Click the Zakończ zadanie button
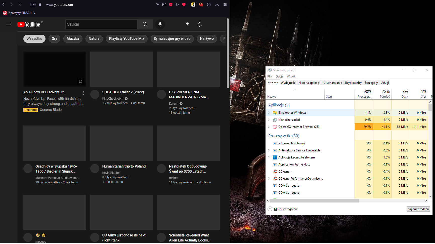 coord(419,209)
